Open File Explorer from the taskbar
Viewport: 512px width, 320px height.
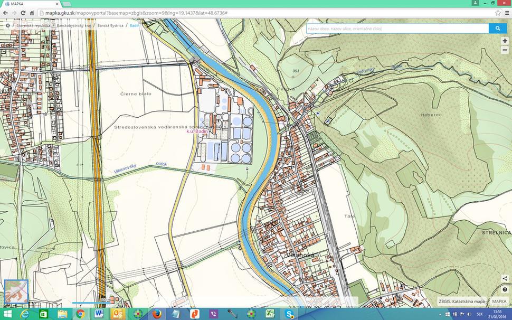62,314
